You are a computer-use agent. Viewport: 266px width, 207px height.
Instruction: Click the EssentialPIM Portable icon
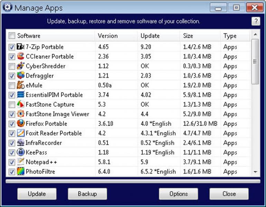pyautogui.click(x=20, y=95)
